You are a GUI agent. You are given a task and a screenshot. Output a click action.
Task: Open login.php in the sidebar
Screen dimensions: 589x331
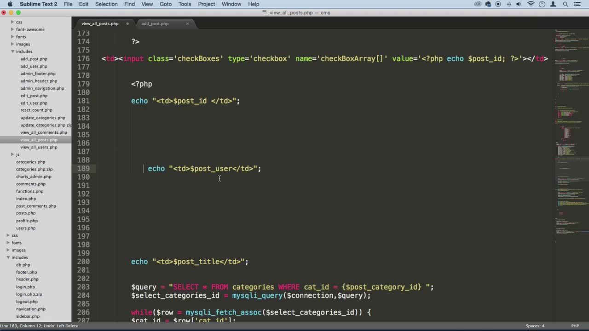[25, 287]
